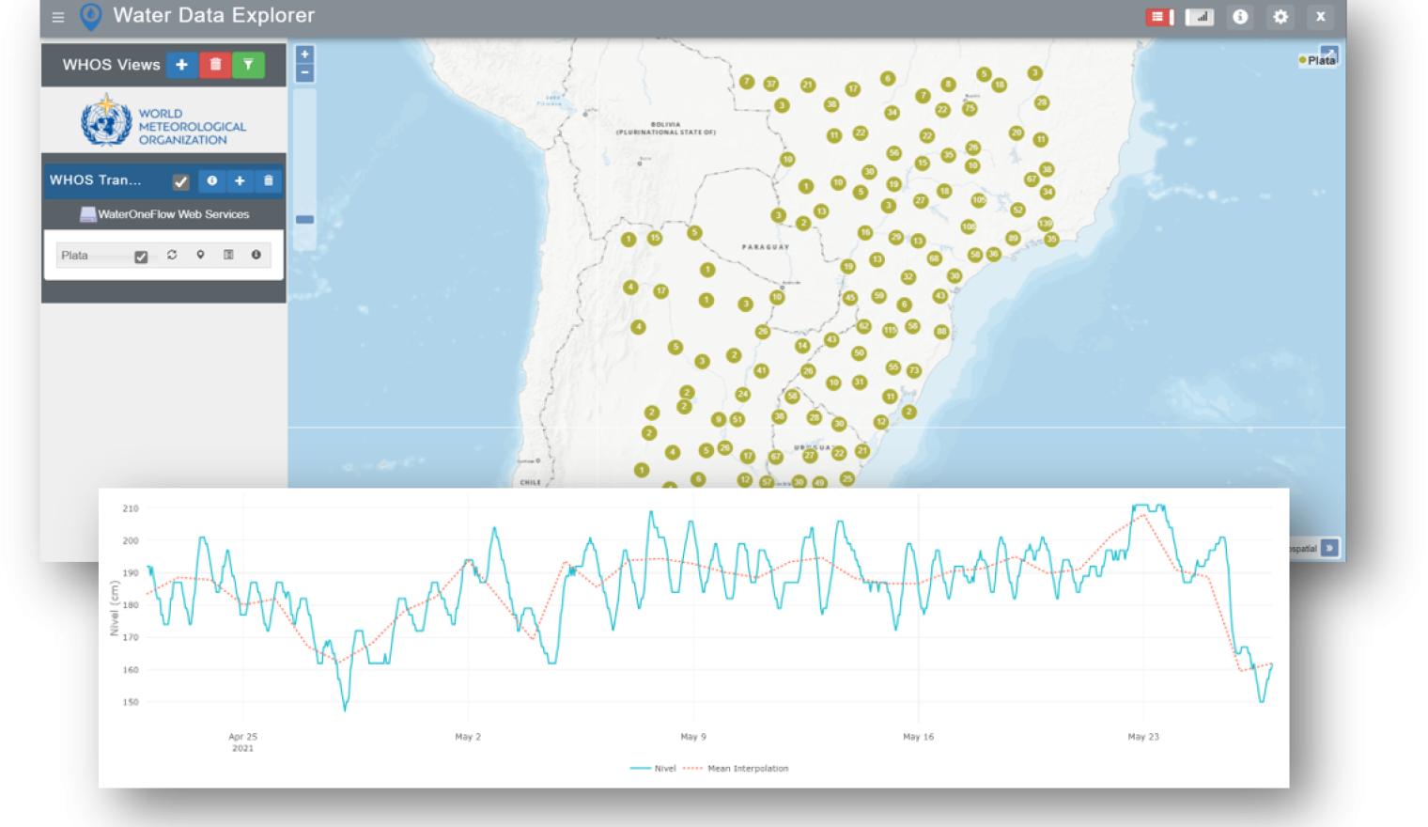1428x827 pixels.
Task: Show info for the Plata service
Action: tap(256, 255)
